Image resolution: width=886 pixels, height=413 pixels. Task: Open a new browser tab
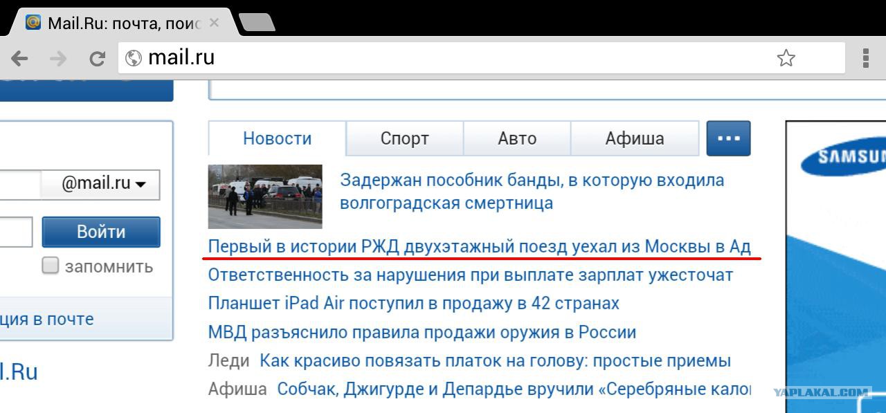[x=256, y=22]
